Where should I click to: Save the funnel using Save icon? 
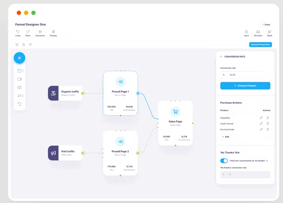246,32
